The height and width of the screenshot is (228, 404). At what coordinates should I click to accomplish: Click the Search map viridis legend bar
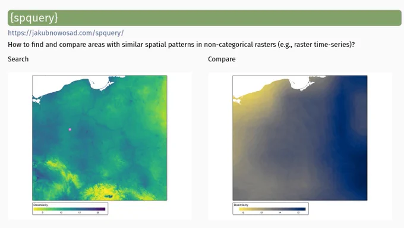click(70, 209)
